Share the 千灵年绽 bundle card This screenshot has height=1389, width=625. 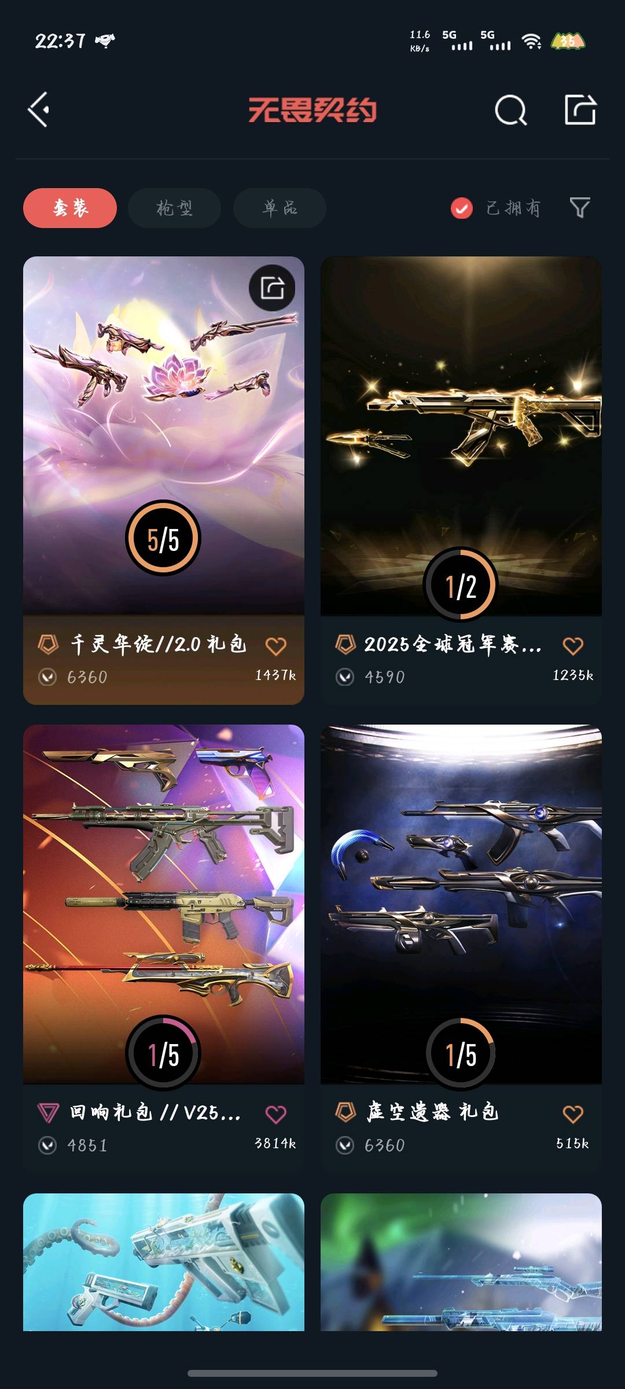pos(272,288)
